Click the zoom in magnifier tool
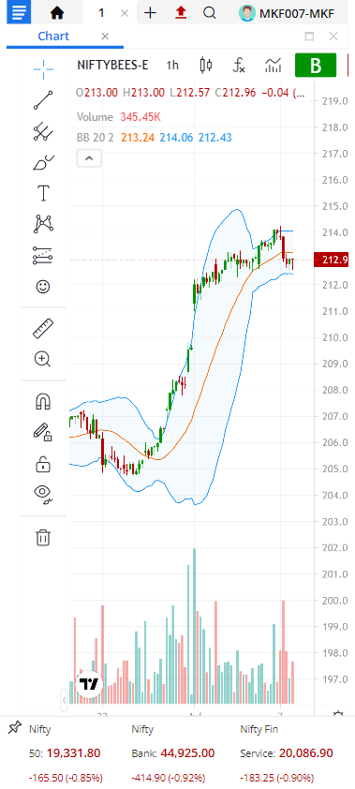Image resolution: width=355 pixels, height=789 pixels. pos(42,359)
